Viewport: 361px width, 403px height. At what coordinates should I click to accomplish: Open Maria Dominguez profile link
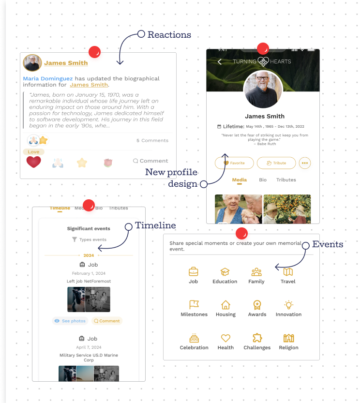point(48,78)
